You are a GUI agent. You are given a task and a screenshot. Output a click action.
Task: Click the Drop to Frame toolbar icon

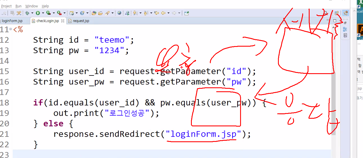[x=12, y=13]
